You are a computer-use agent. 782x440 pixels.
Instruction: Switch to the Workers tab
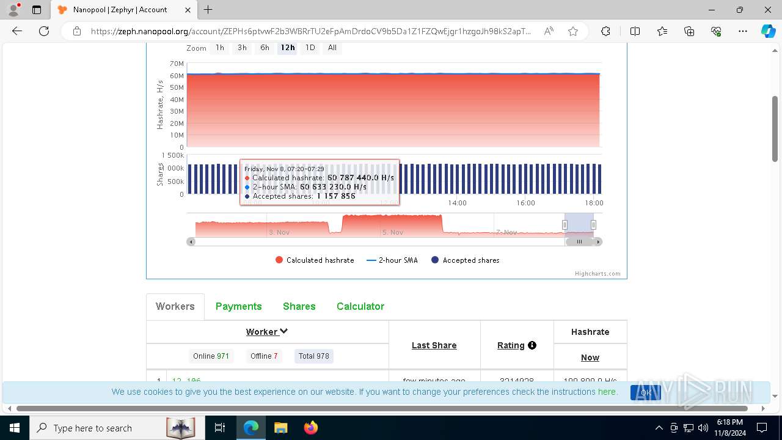coord(175,307)
